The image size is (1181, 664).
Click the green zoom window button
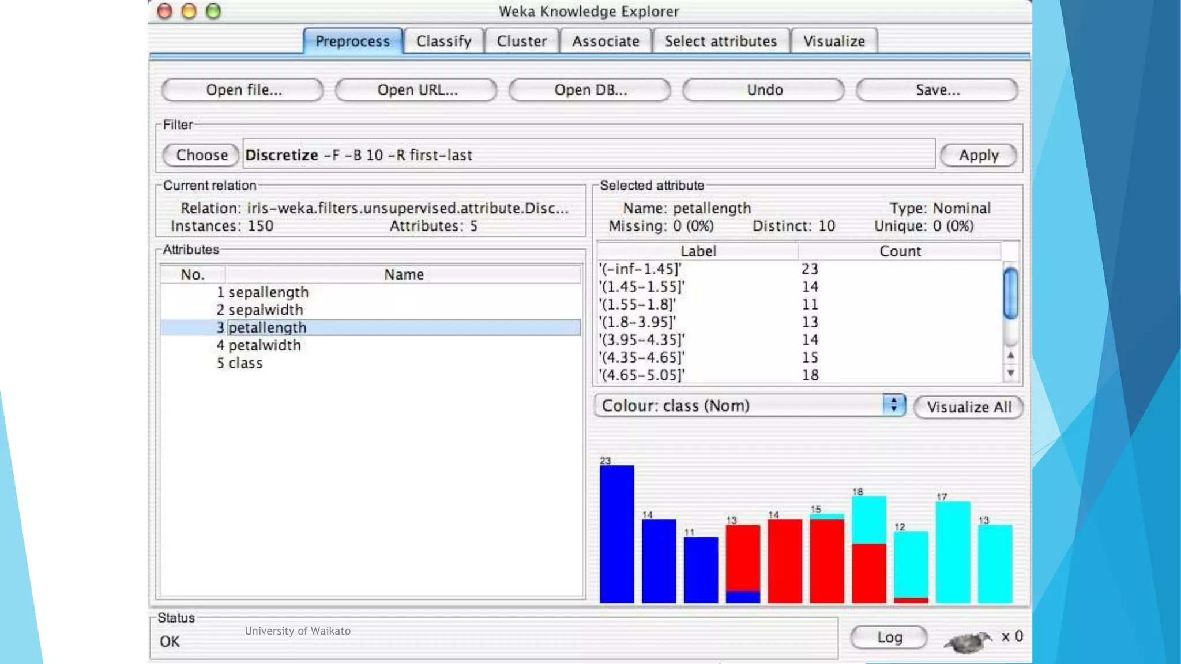click(213, 11)
